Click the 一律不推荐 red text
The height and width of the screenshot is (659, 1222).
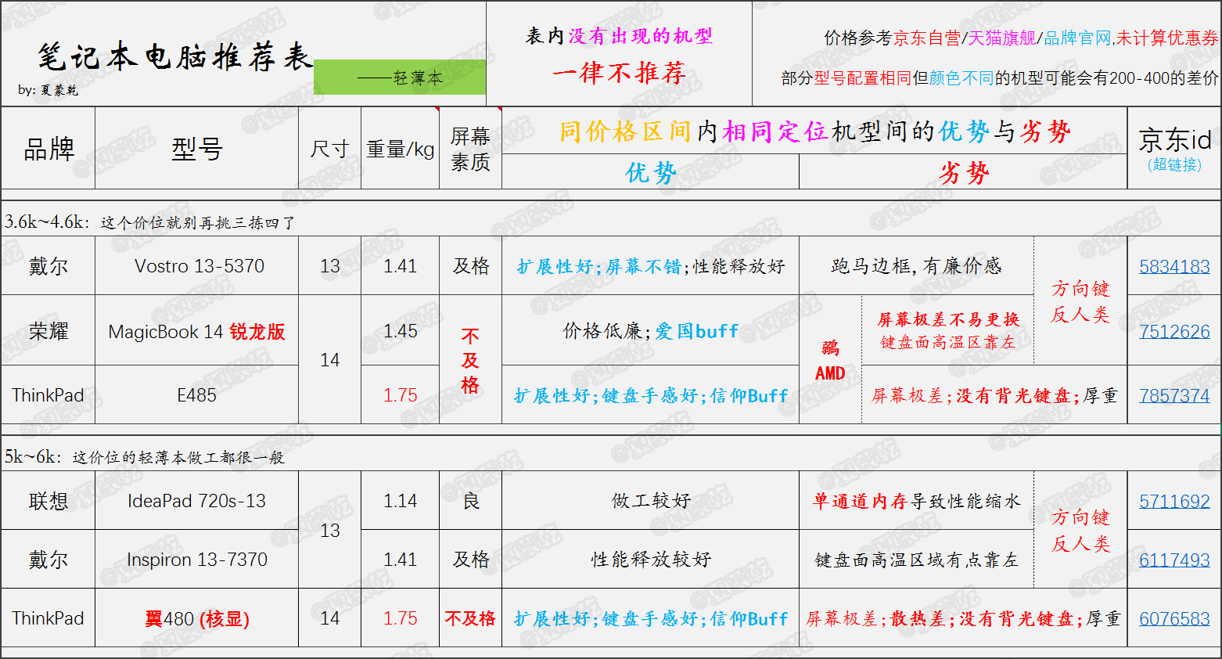click(619, 73)
